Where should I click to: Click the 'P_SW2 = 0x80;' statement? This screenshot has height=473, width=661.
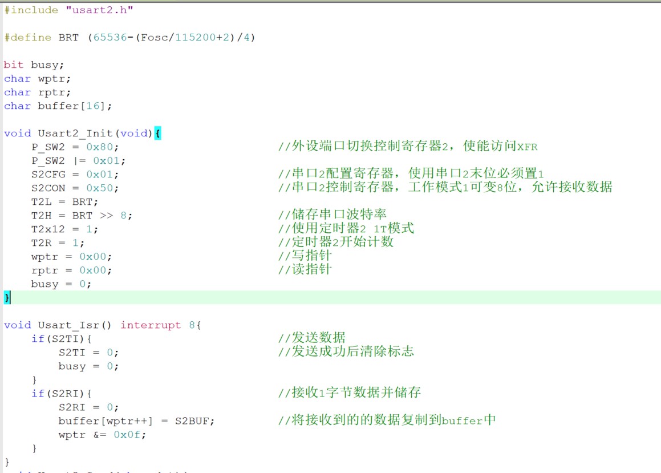point(75,147)
